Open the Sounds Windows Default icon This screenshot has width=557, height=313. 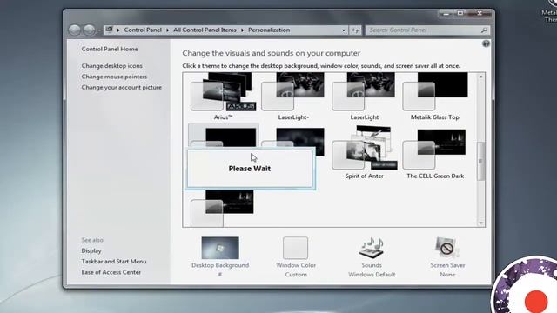[372, 248]
